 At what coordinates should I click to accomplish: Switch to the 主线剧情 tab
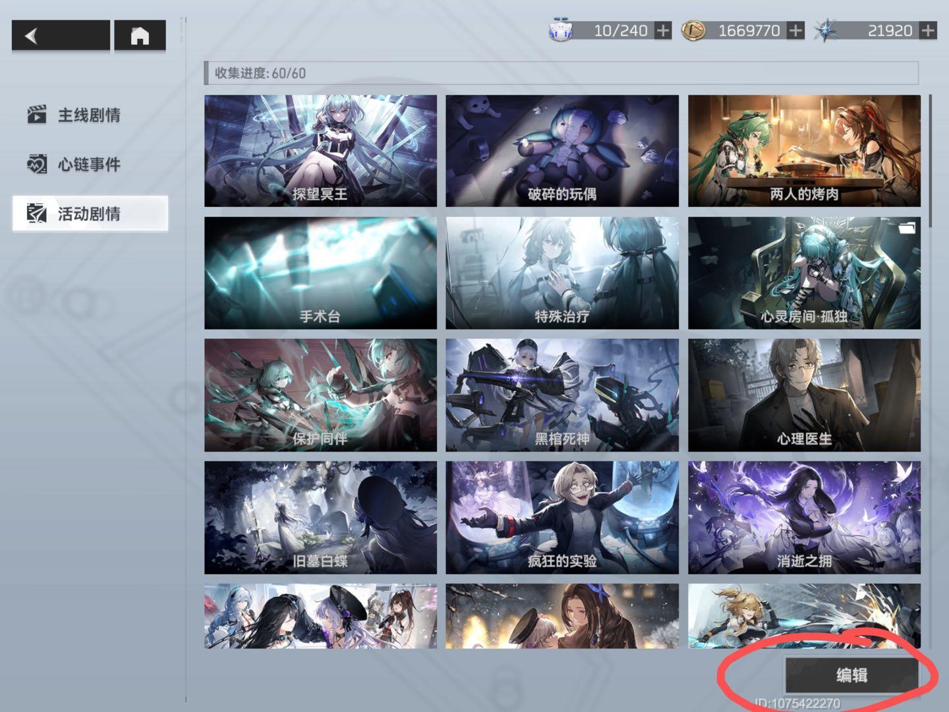[90, 115]
